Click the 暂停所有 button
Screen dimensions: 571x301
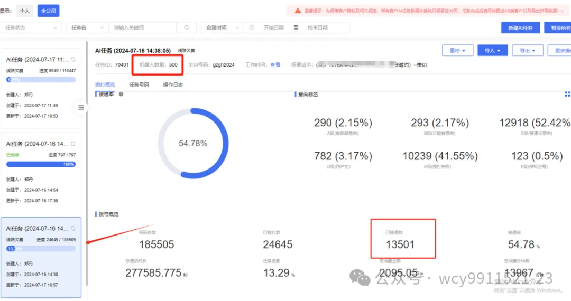(x=558, y=27)
